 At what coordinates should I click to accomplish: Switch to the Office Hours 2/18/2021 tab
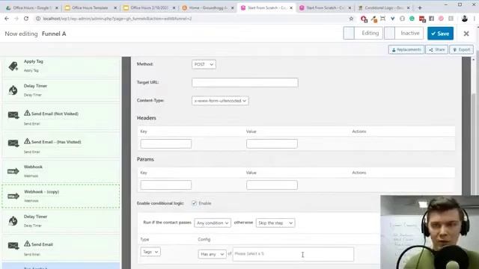(149, 8)
